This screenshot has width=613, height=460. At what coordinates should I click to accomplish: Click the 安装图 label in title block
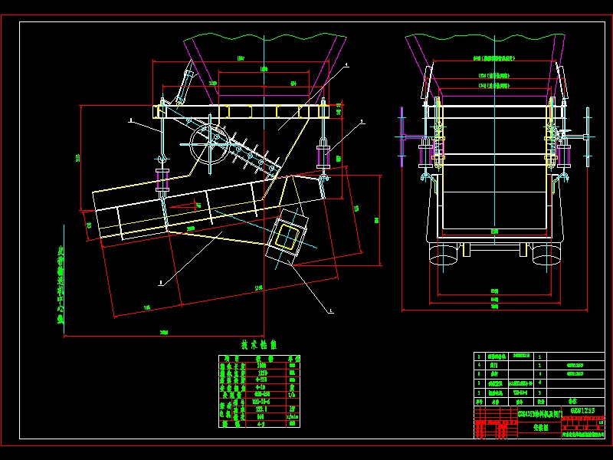541,428
